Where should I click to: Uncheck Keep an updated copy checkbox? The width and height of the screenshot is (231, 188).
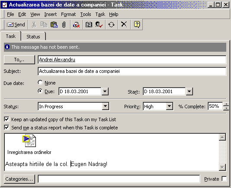6,119
